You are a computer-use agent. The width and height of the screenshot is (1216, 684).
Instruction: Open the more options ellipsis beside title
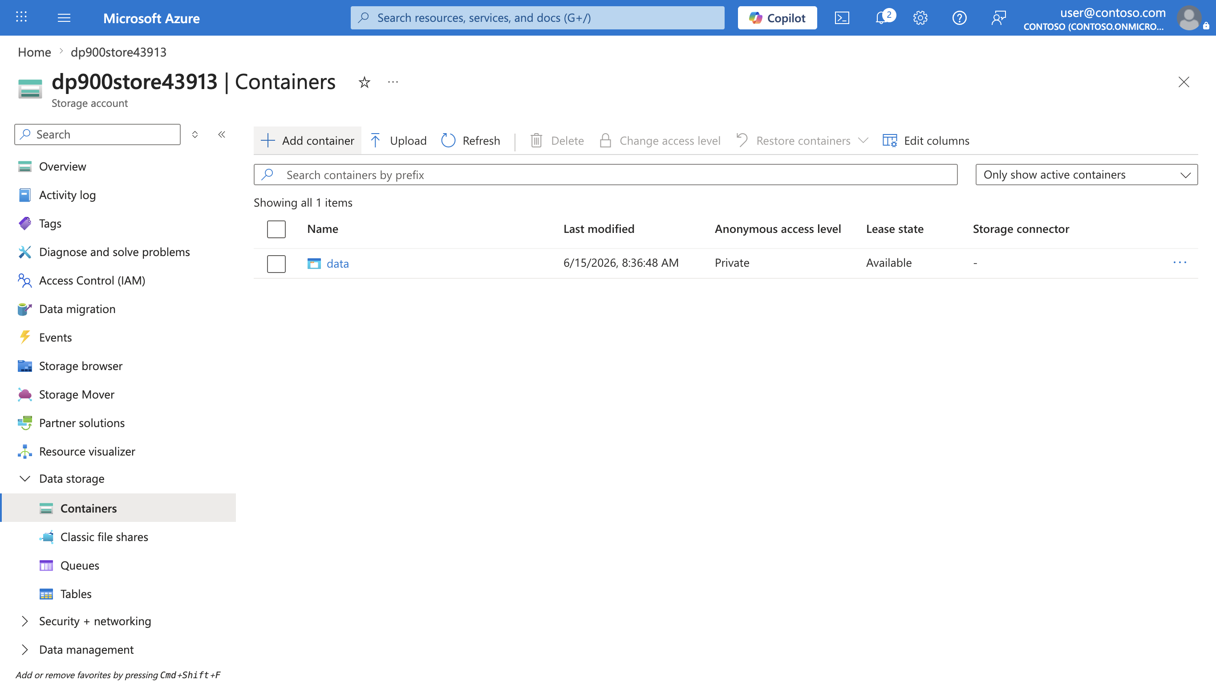(393, 82)
